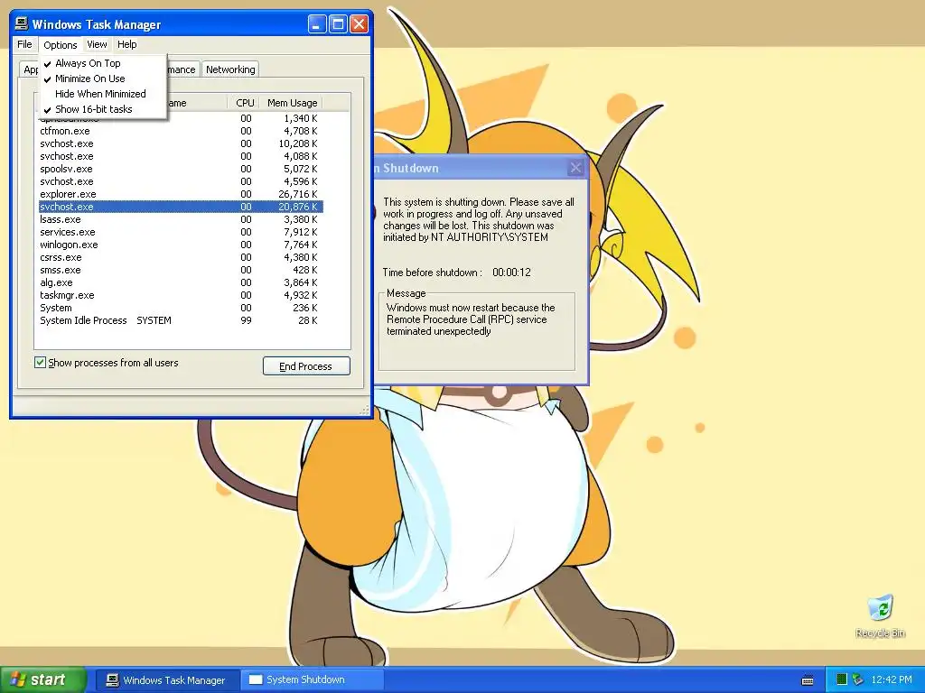
Task: Click the RPC service message text
Action: click(471, 319)
